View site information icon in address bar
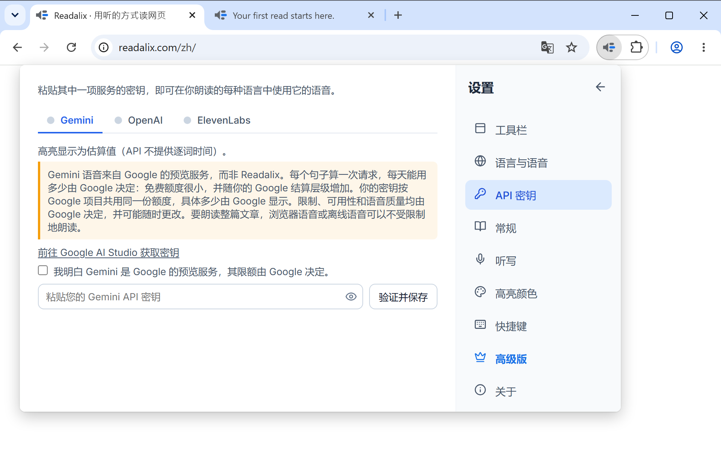Screen dimensions: 721x451 104,47
